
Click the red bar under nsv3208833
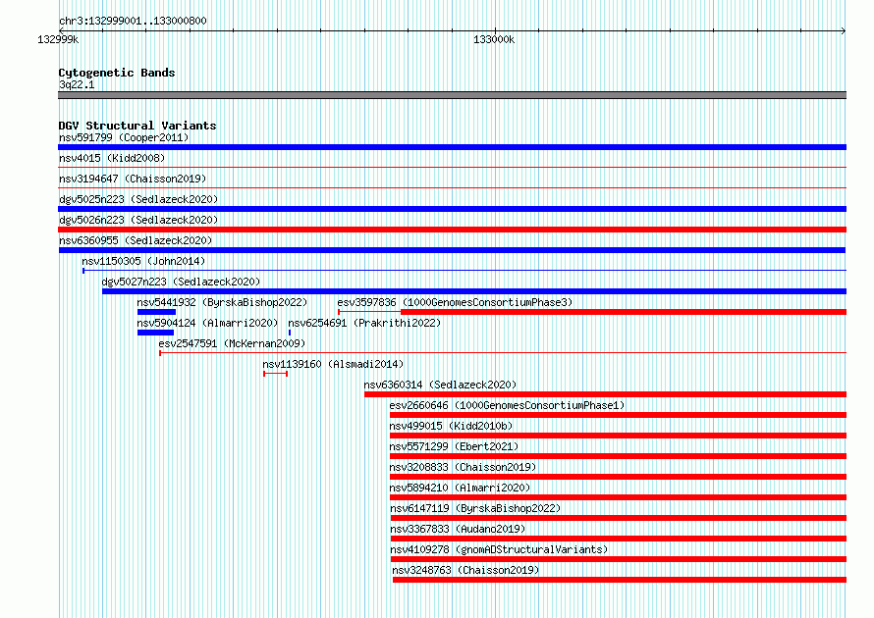pos(618,477)
